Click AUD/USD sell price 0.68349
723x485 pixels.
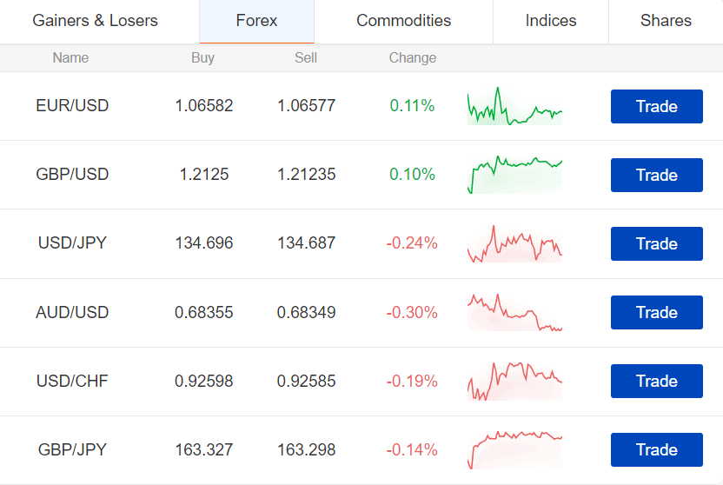pyautogui.click(x=306, y=313)
